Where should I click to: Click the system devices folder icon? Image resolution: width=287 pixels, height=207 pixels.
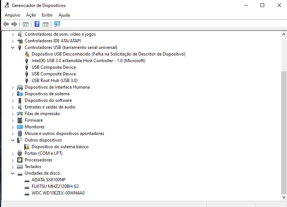click(x=20, y=94)
